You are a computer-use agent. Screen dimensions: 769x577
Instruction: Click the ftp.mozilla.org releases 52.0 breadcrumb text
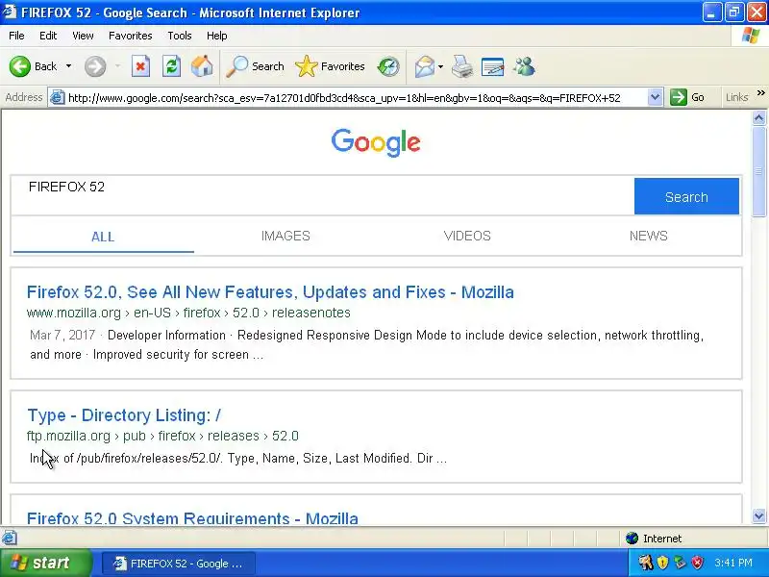(x=162, y=437)
